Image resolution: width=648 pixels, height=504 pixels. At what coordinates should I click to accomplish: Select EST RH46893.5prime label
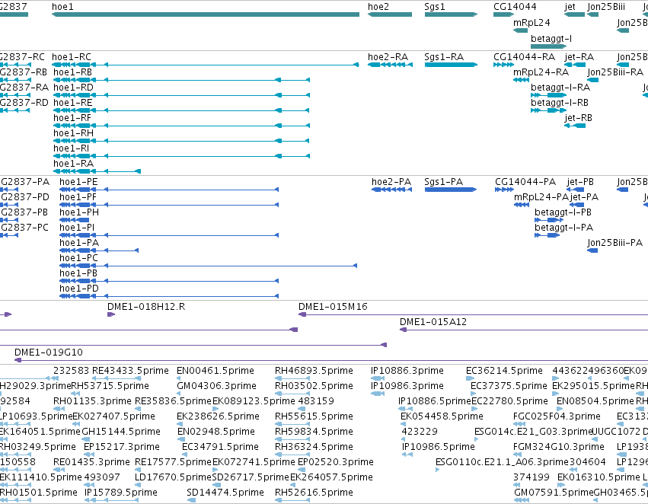[314, 371]
